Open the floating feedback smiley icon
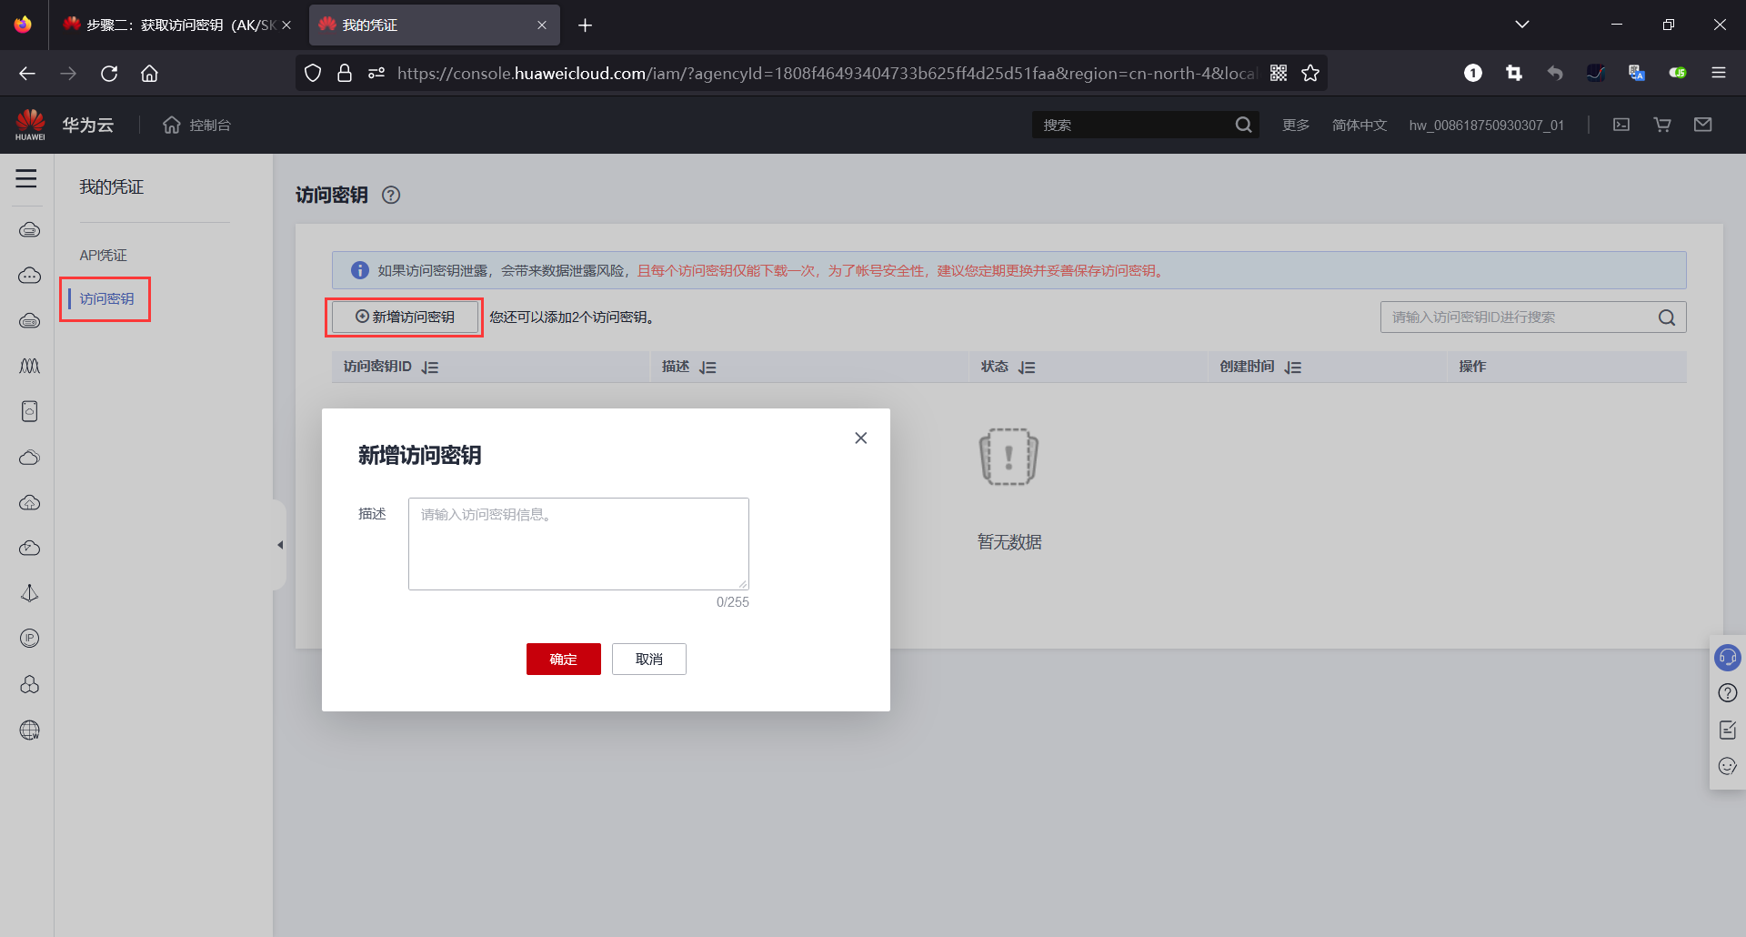 (1727, 766)
